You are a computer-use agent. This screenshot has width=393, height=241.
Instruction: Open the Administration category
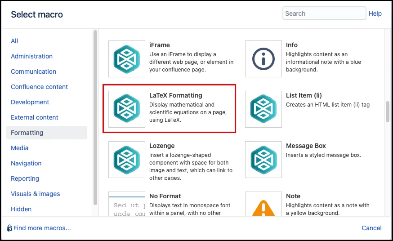31,56
